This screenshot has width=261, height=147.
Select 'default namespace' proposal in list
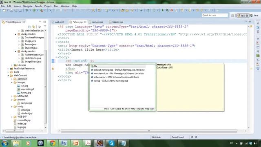tap(119, 70)
